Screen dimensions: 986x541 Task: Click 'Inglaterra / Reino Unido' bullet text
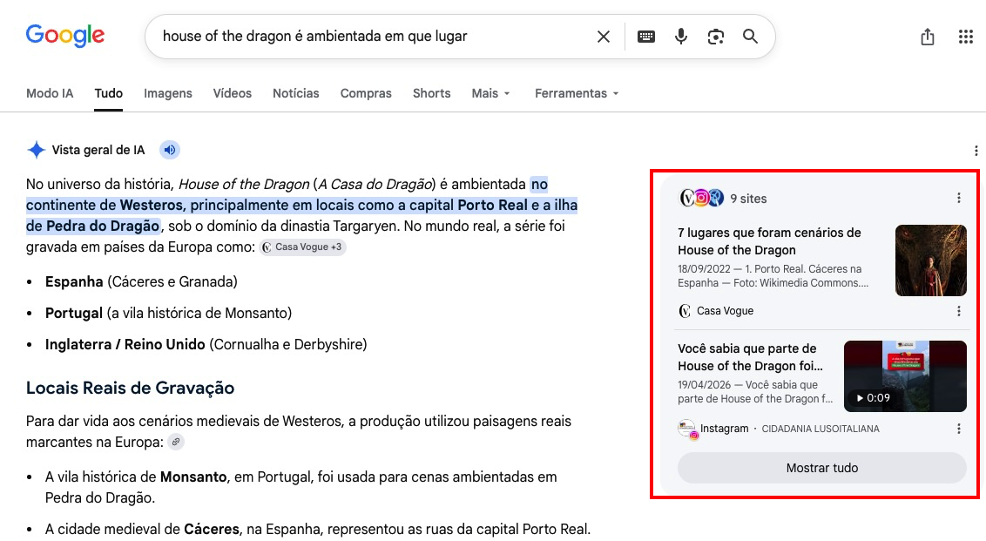(125, 344)
